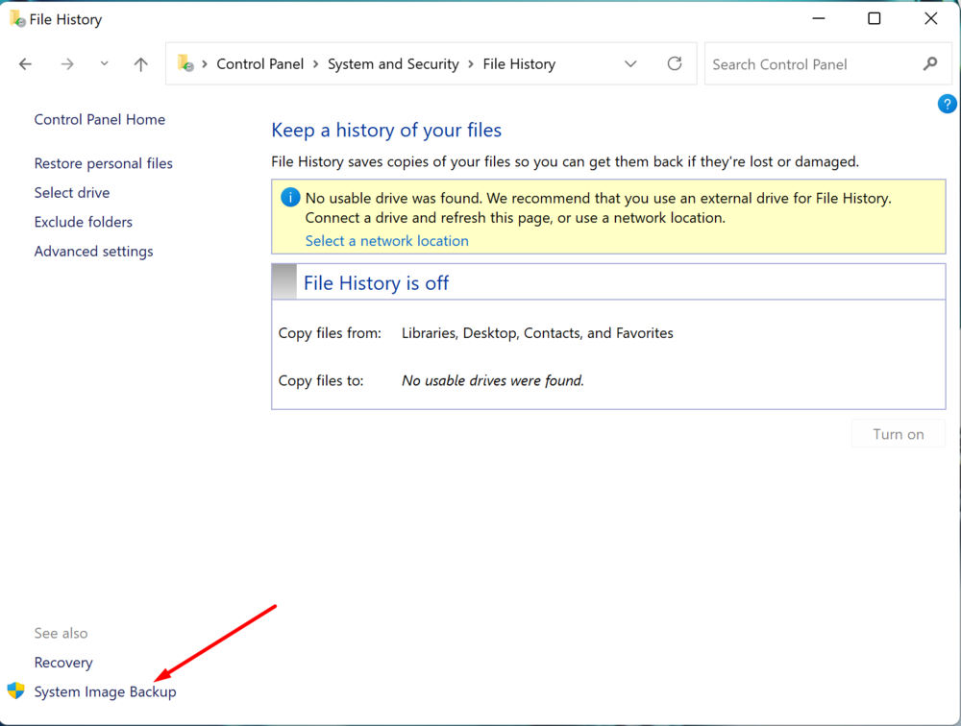Open System Image Backup link

[x=105, y=691]
